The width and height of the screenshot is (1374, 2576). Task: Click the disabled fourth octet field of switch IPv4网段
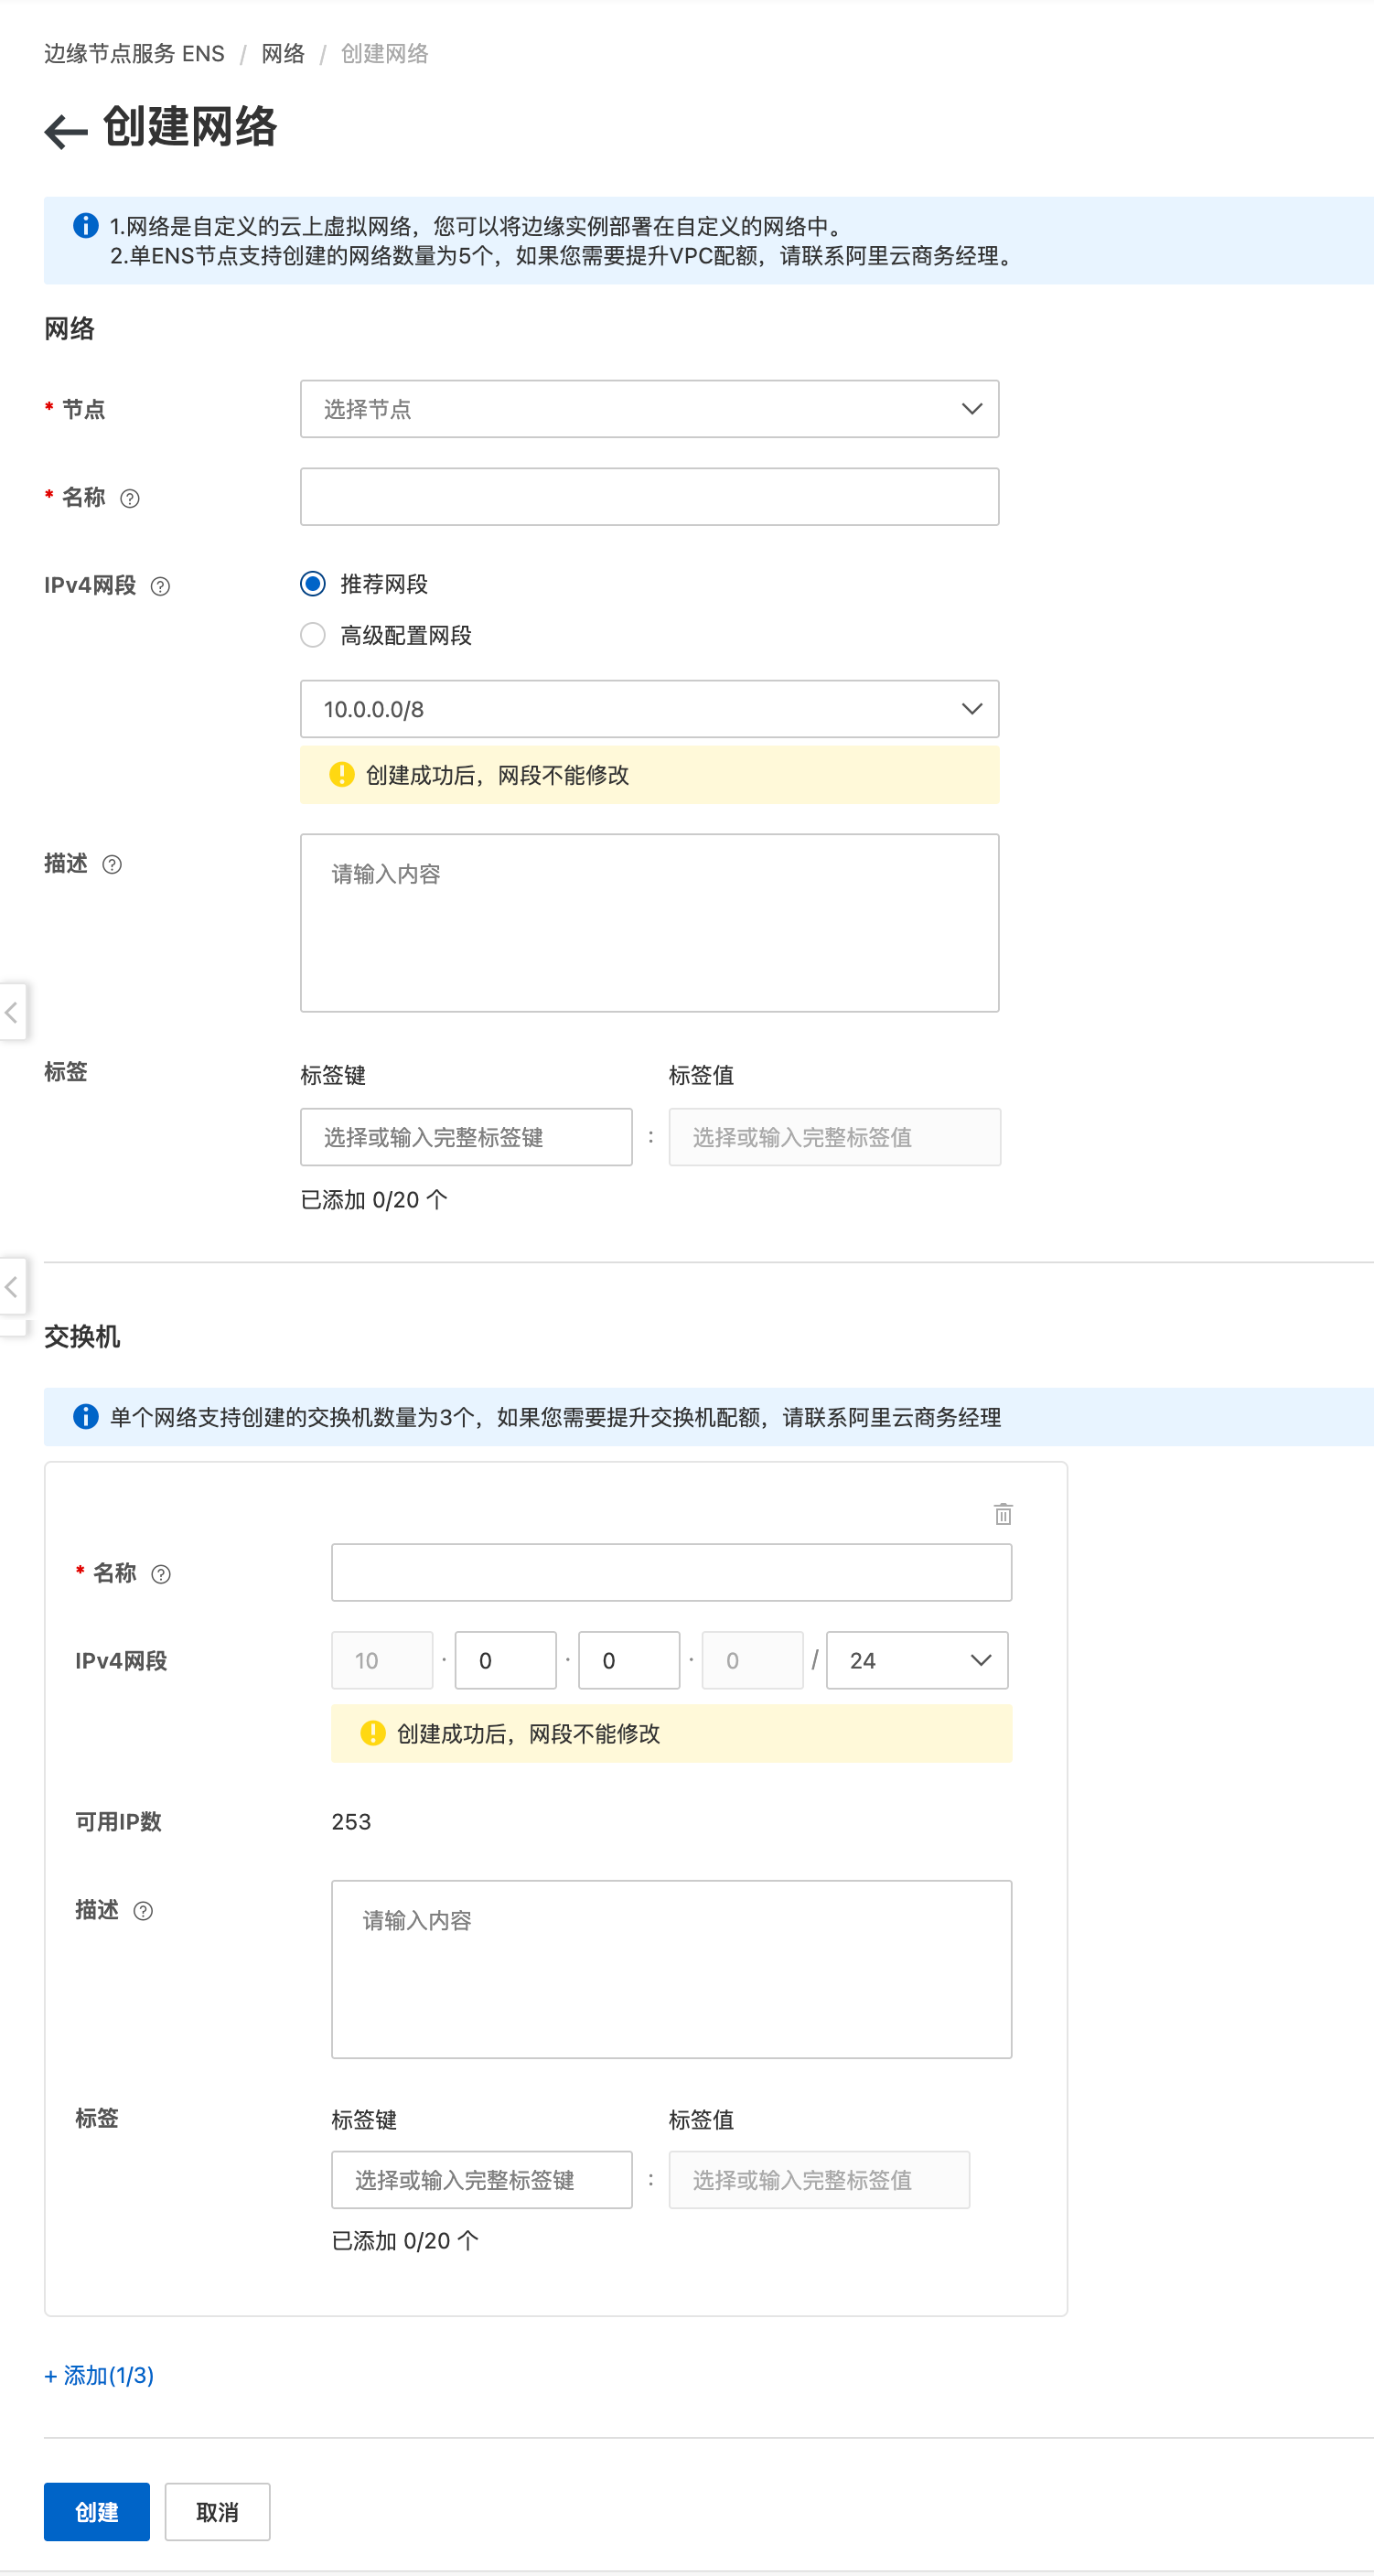coord(753,1660)
